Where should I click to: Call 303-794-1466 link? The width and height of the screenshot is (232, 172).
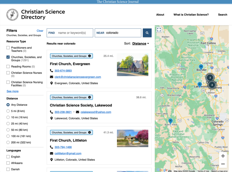pos(63,147)
